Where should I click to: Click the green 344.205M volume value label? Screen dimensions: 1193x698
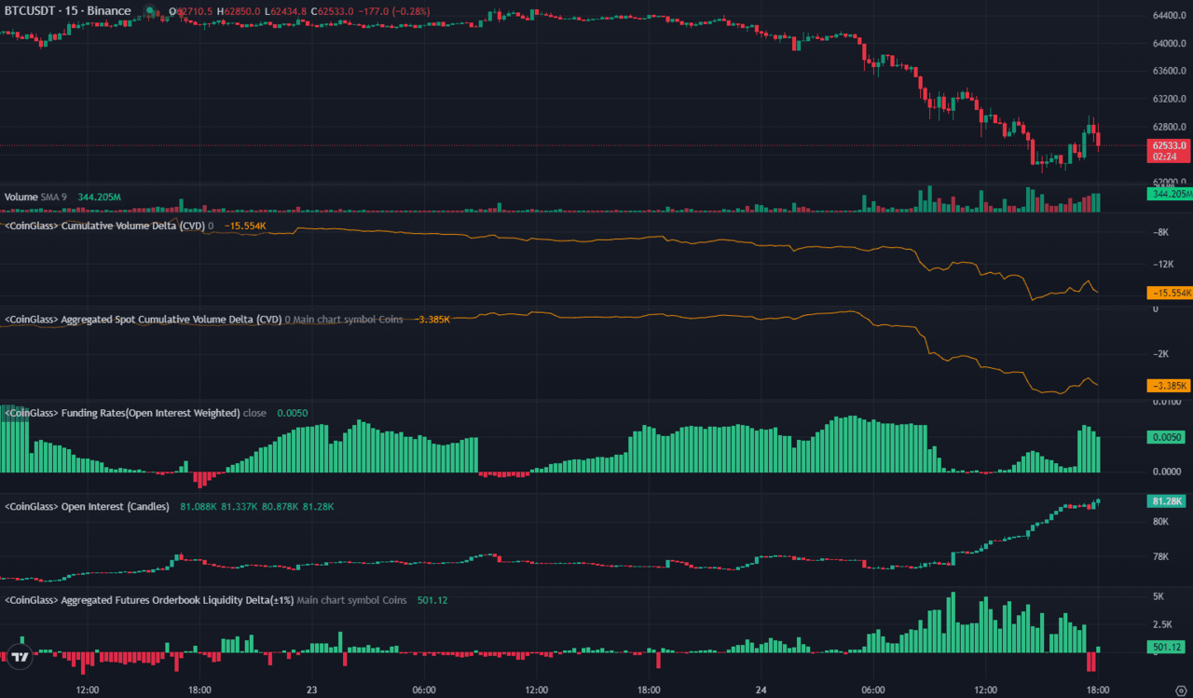1169,194
